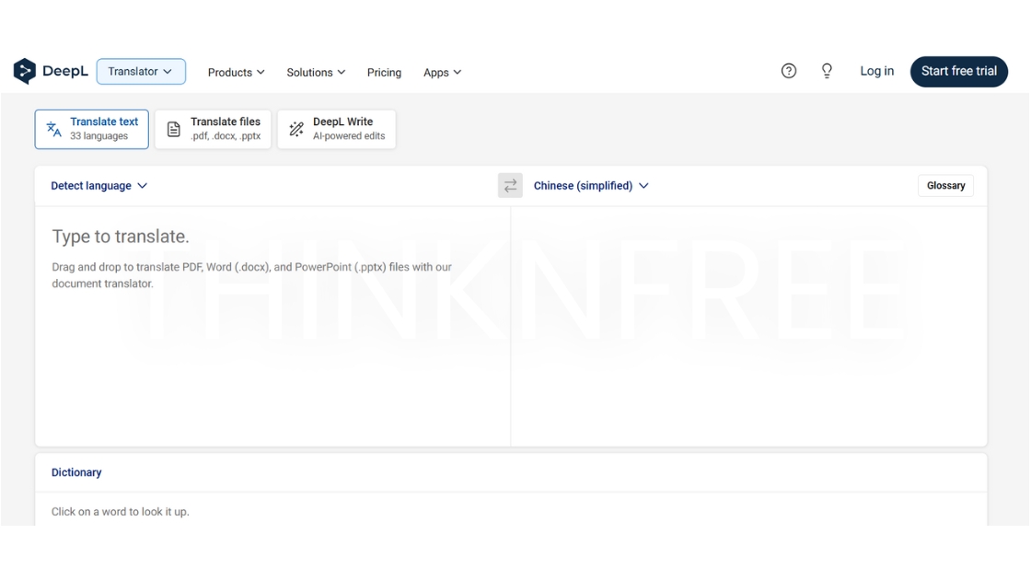Select the Translate text tab
Screen dimensions: 1031x580
tap(91, 129)
